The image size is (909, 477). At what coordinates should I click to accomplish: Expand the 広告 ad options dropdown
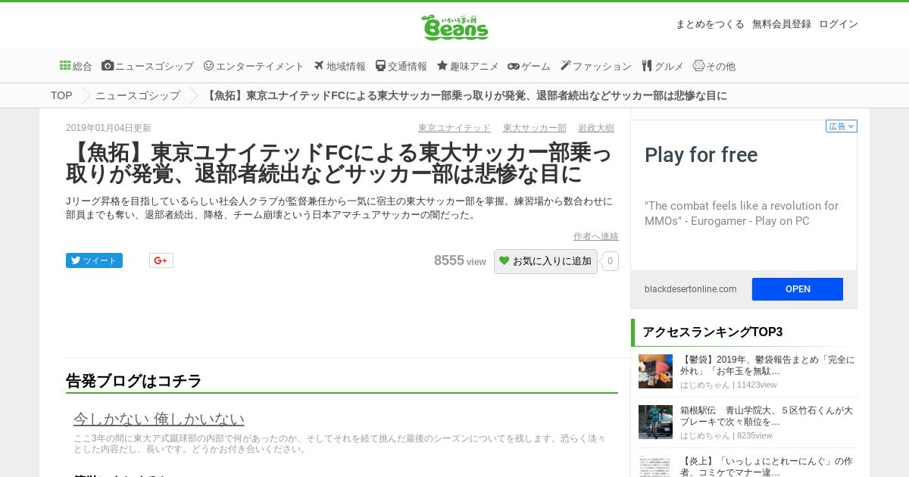tap(842, 126)
